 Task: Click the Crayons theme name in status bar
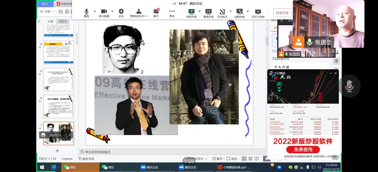tap(67, 159)
